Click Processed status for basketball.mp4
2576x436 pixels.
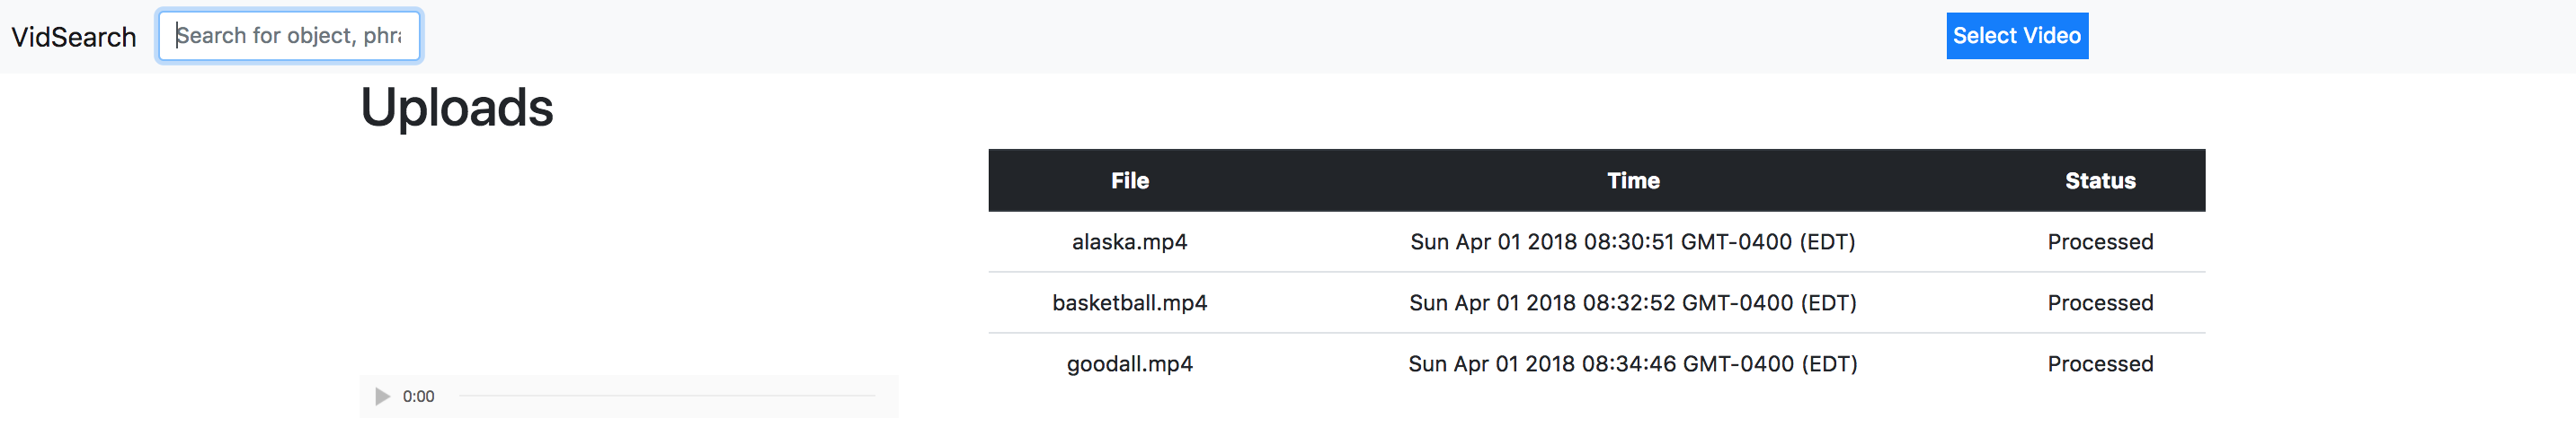point(2099,302)
